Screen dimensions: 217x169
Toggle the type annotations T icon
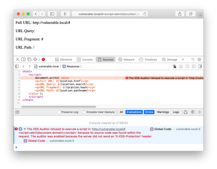point(187,67)
